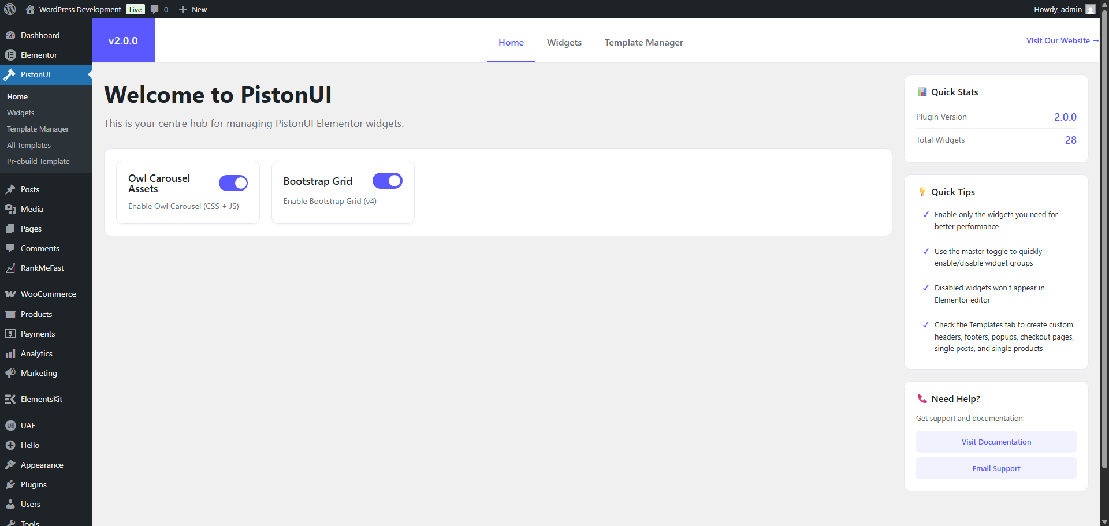Click the Plugin Version value 2.0.0
Screen dimensions: 1109x526
pyautogui.click(x=1065, y=117)
